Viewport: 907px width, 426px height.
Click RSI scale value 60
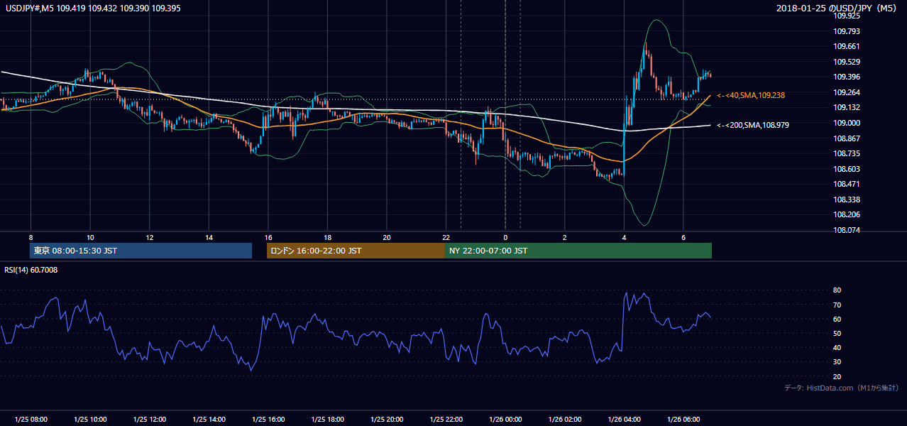[x=837, y=319]
